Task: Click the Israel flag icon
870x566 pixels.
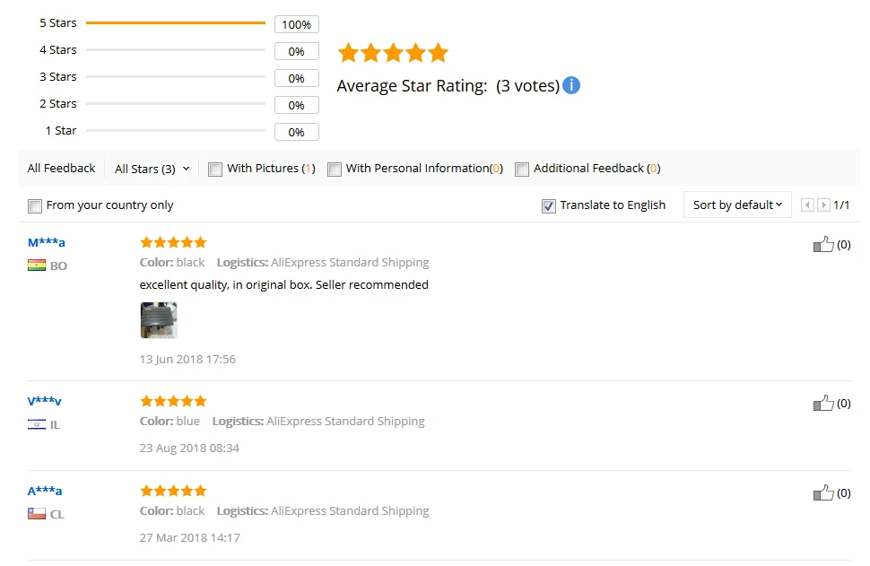Action: click(37, 424)
